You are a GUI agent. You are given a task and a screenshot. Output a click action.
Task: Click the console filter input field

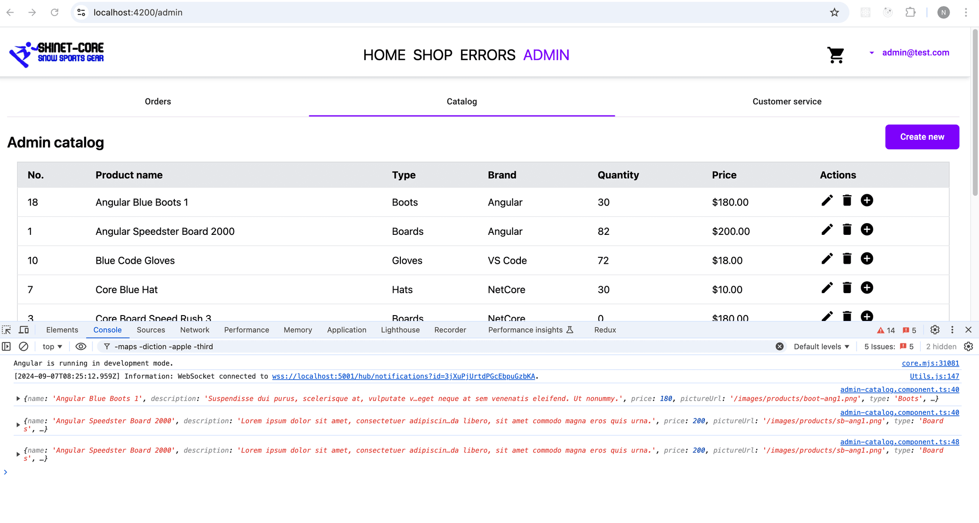pos(441,346)
